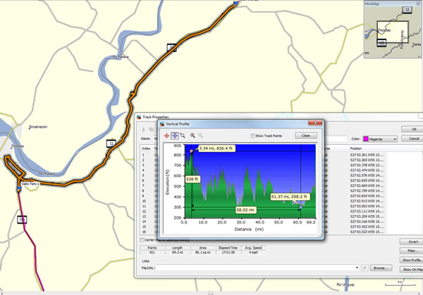Select the red crosshair tool in Vertical Profile

click(x=166, y=136)
